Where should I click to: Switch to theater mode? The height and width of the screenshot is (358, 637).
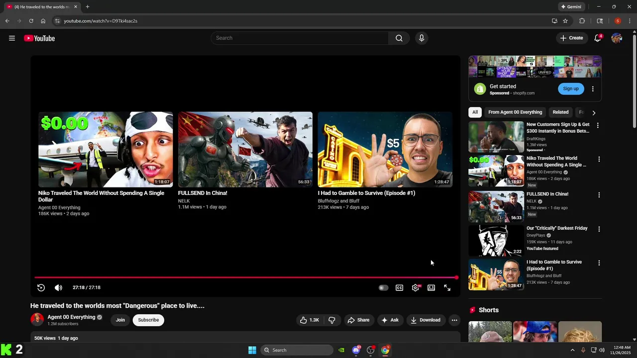pos(431,288)
